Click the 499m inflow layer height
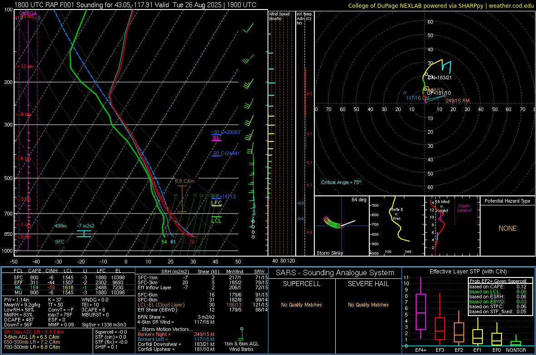The width and height of the screenshot is (536, 355). click(60, 226)
